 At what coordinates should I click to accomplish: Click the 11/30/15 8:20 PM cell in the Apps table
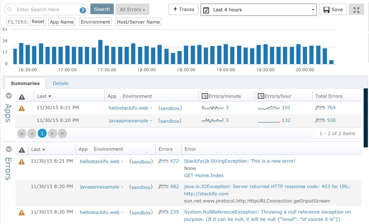tap(58, 120)
